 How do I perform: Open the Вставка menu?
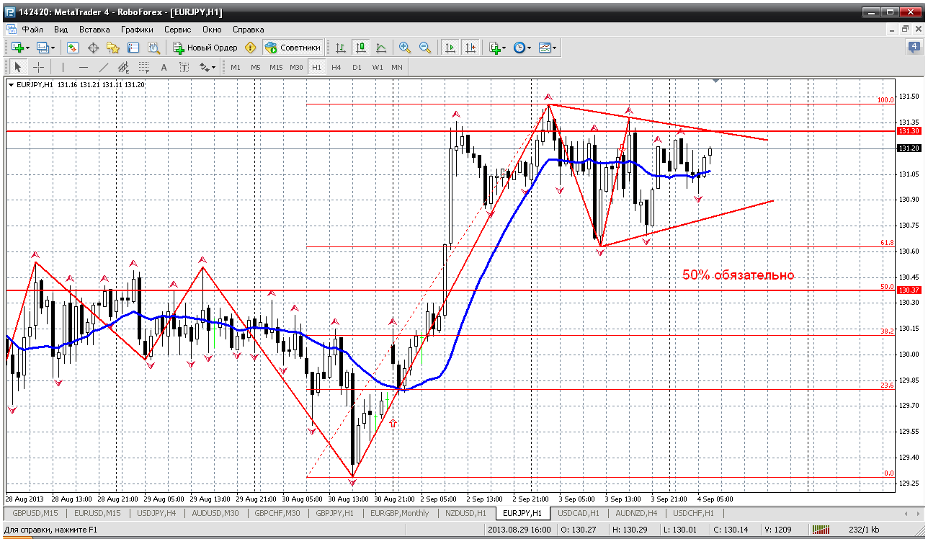click(94, 30)
